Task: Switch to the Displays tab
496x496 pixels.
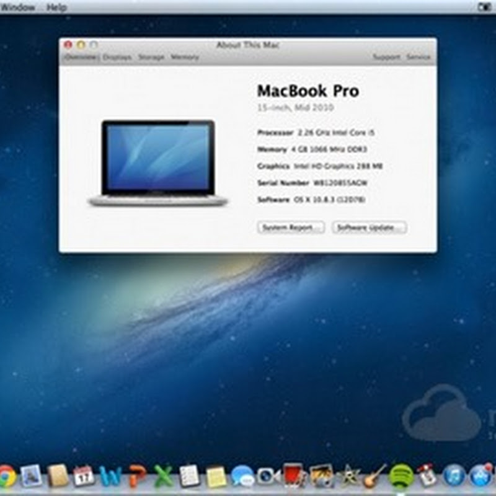Action: 117,57
